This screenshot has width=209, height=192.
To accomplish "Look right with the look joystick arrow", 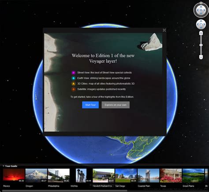I will 204,10.
